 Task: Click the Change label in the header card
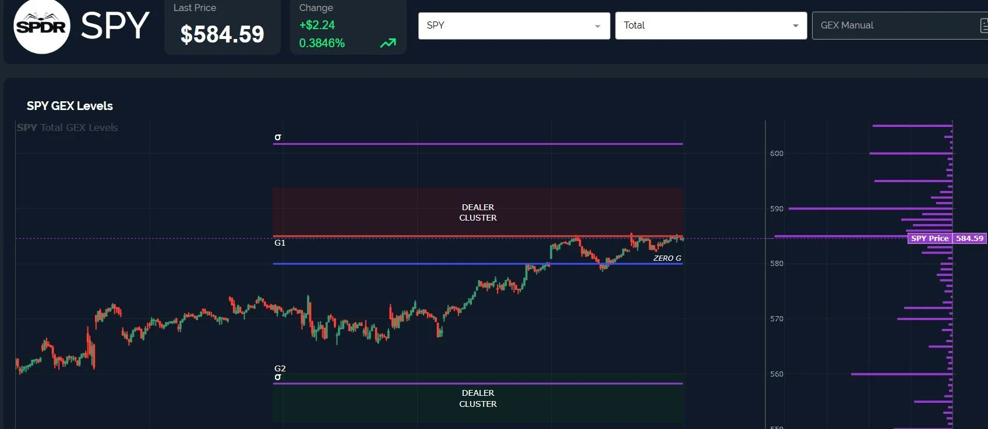click(x=316, y=8)
